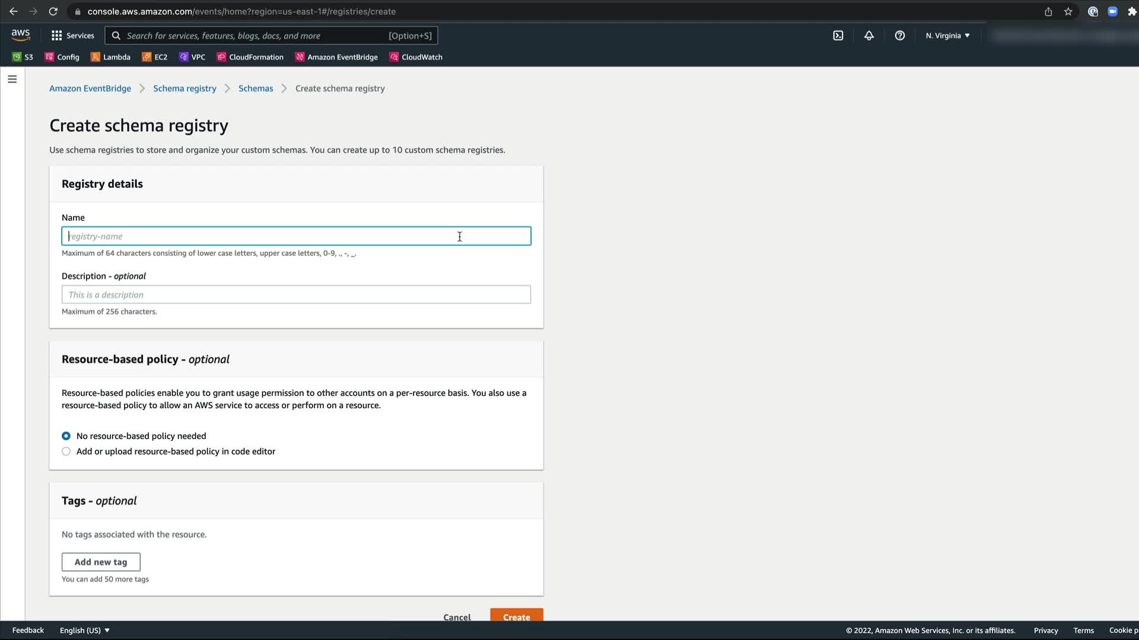Viewport: 1139px width, 640px height.
Task: Click the help question mark icon
Action: [x=899, y=36]
